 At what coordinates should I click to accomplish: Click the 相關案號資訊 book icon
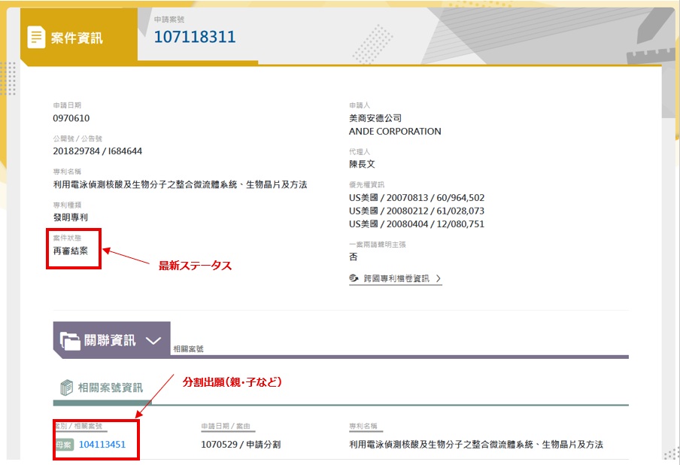coord(66,387)
